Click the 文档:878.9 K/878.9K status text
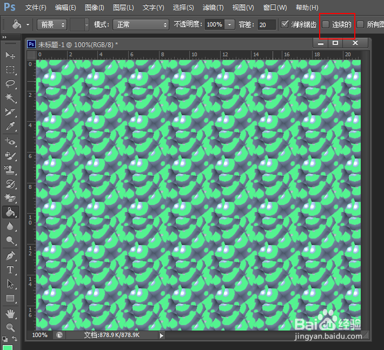This screenshot has width=384, height=350. [x=111, y=335]
